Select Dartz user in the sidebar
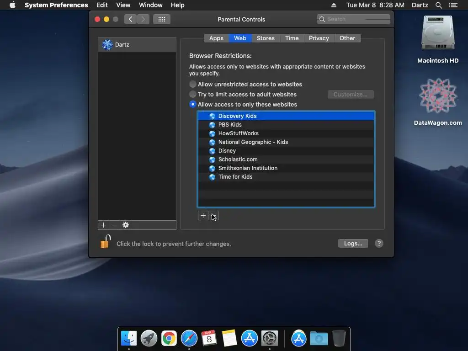Viewport: 468px width, 351px height. 137,45
